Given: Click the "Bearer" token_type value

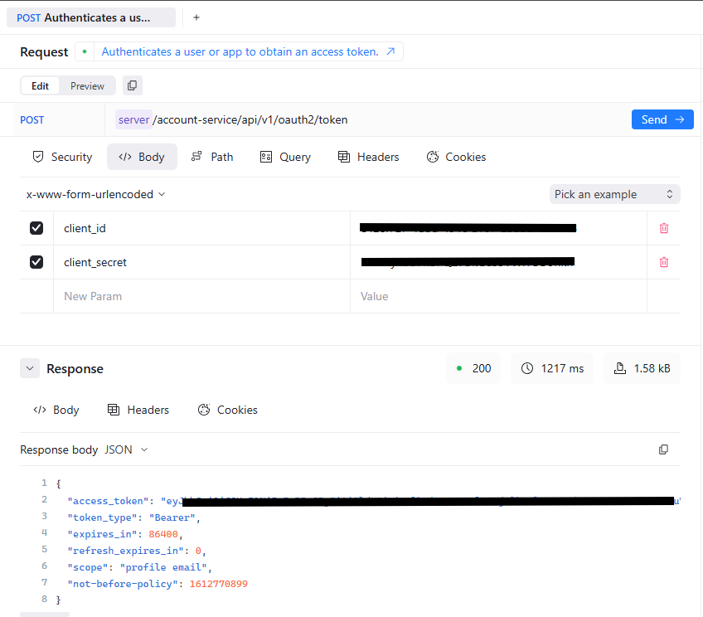Looking at the screenshot, I should [172, 517].
